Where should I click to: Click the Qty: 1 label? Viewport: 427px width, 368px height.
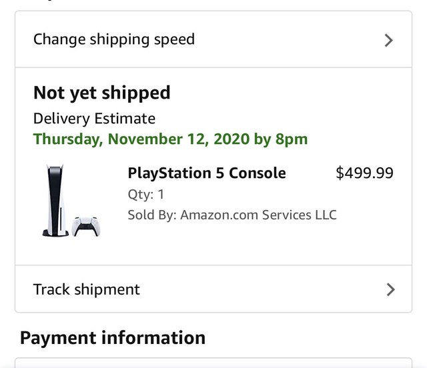[x=145, y=195]
